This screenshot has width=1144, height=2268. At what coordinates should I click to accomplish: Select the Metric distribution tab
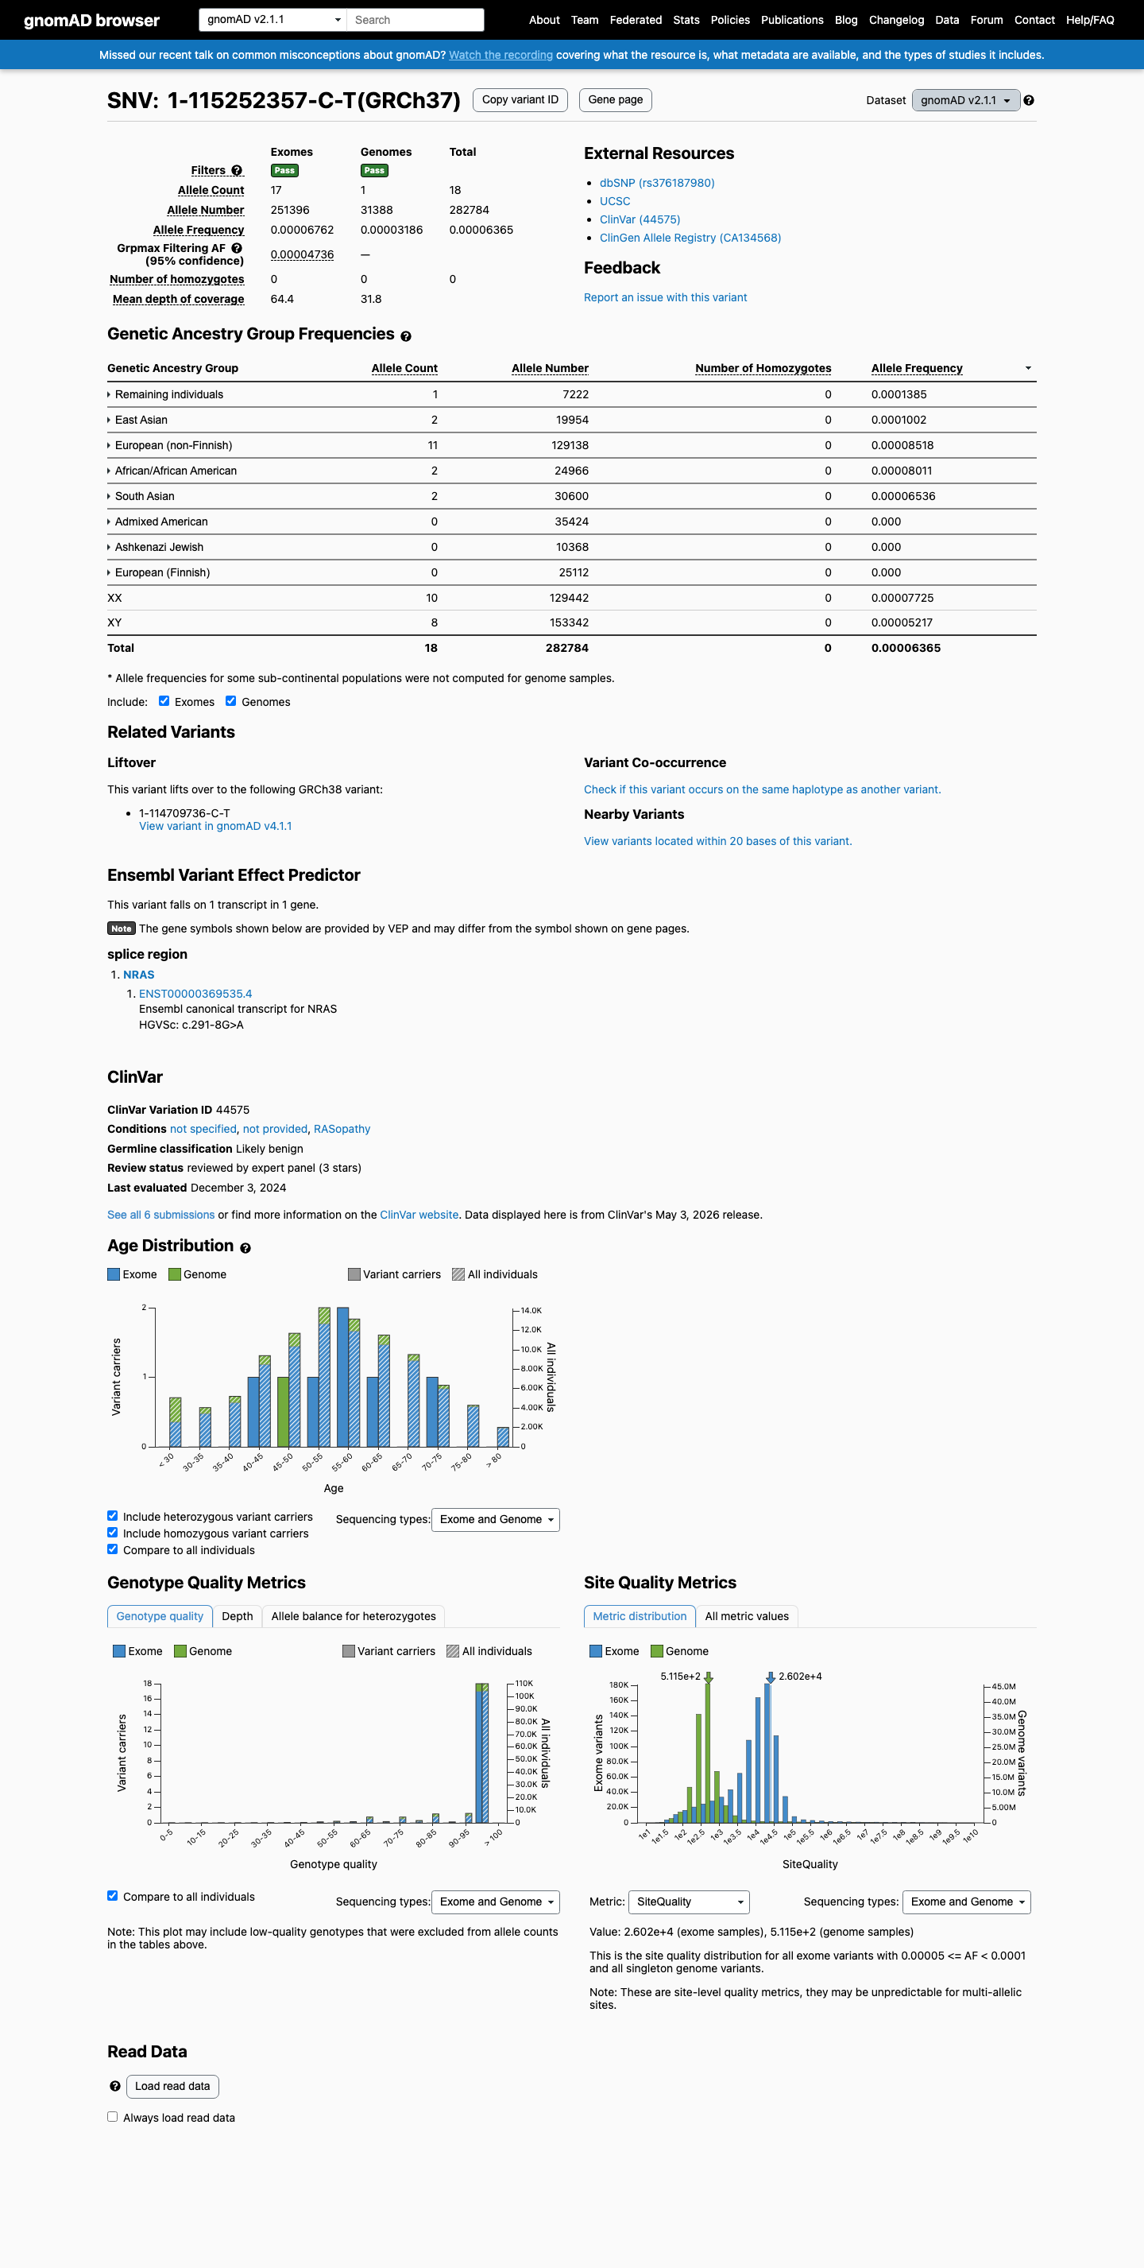639,1615
